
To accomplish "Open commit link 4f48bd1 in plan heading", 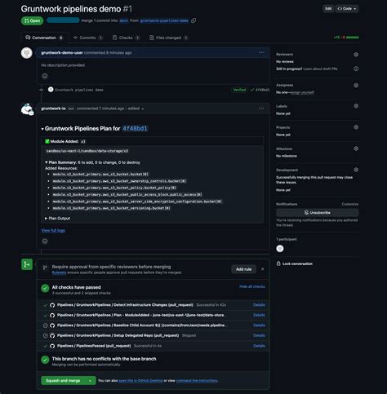I will tap(135, 128).
